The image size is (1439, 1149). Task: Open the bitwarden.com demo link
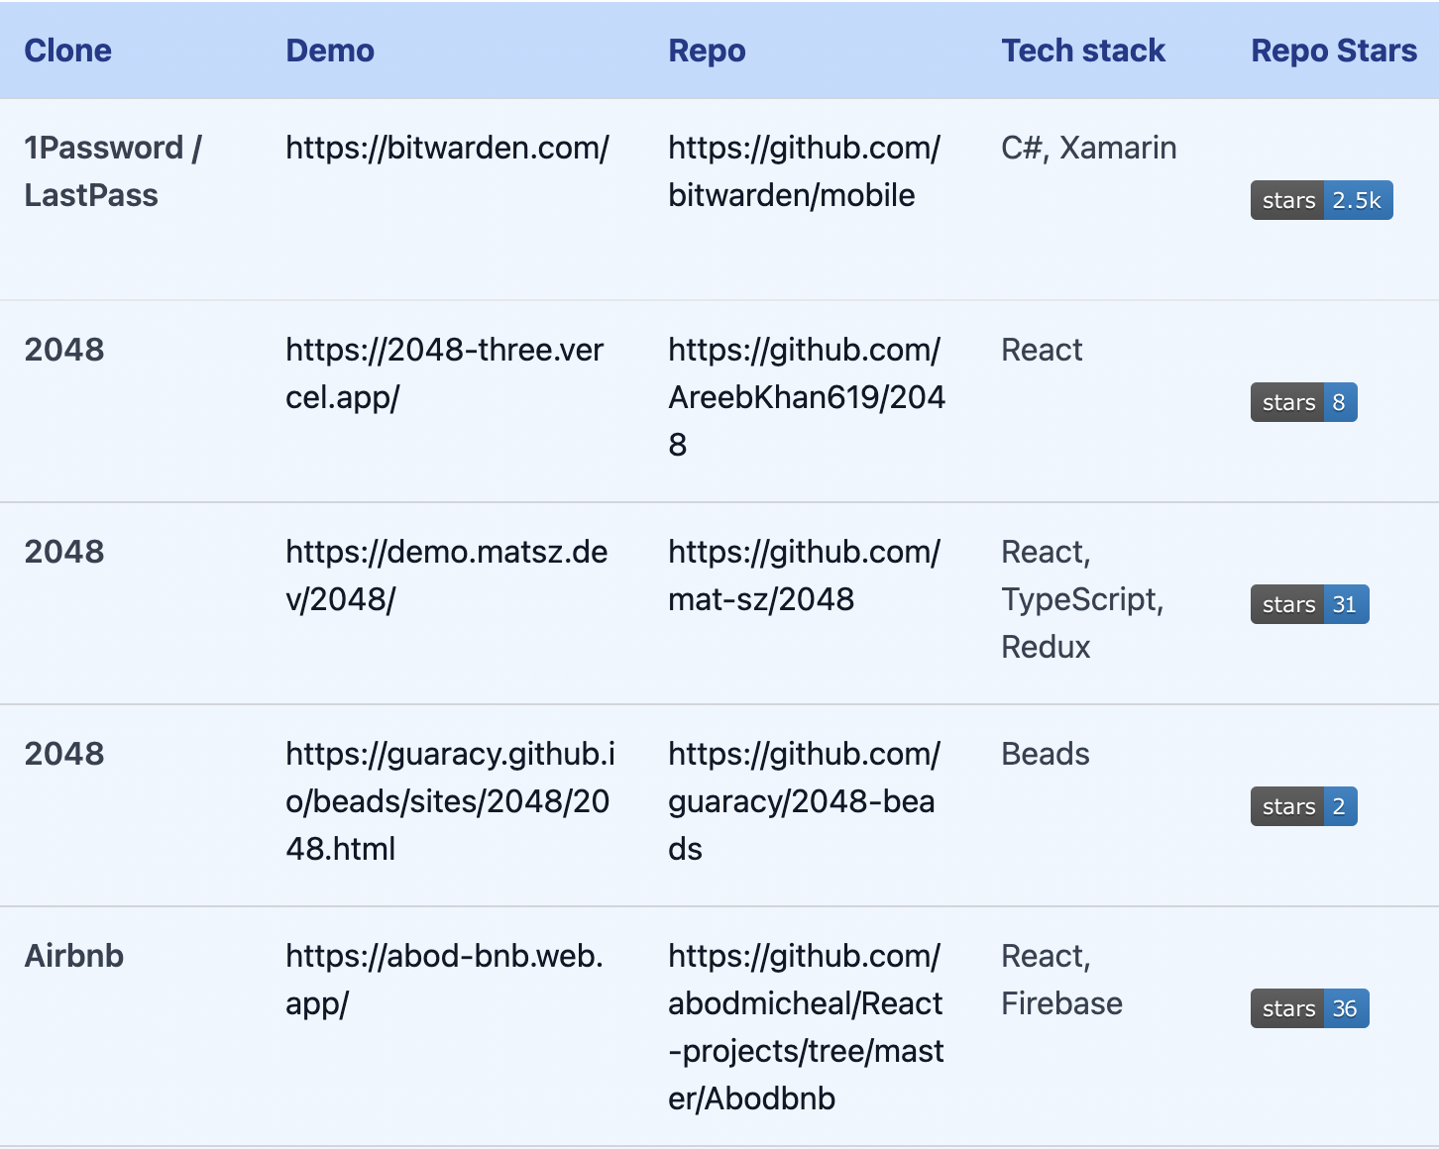[x=447, y=148]
